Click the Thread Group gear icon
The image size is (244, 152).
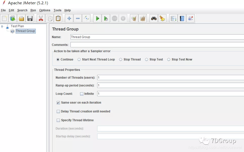coord(12,31)
